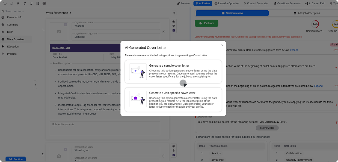Expand the grammatical errors suggestions
Screen dimensions: 338x162
[294, 50]
